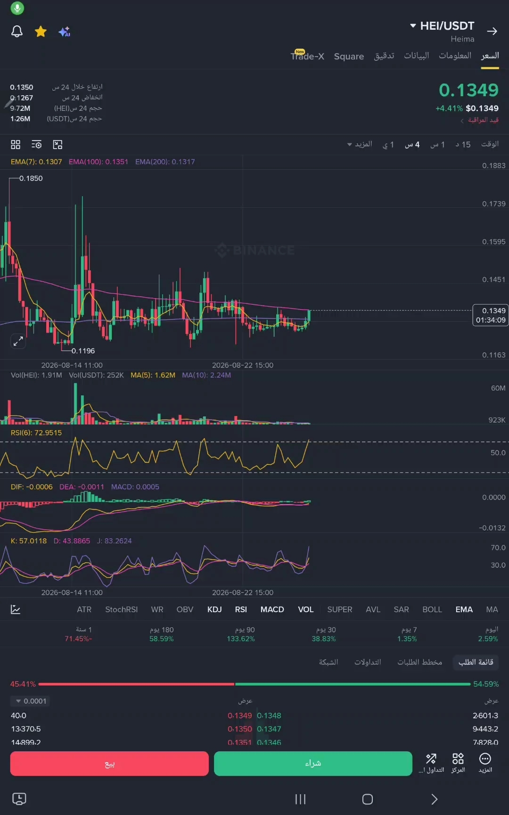The height and width of the screenshot is (815, 509).
Task: Select the 180 يوم performance period
Action: [162, 634]
